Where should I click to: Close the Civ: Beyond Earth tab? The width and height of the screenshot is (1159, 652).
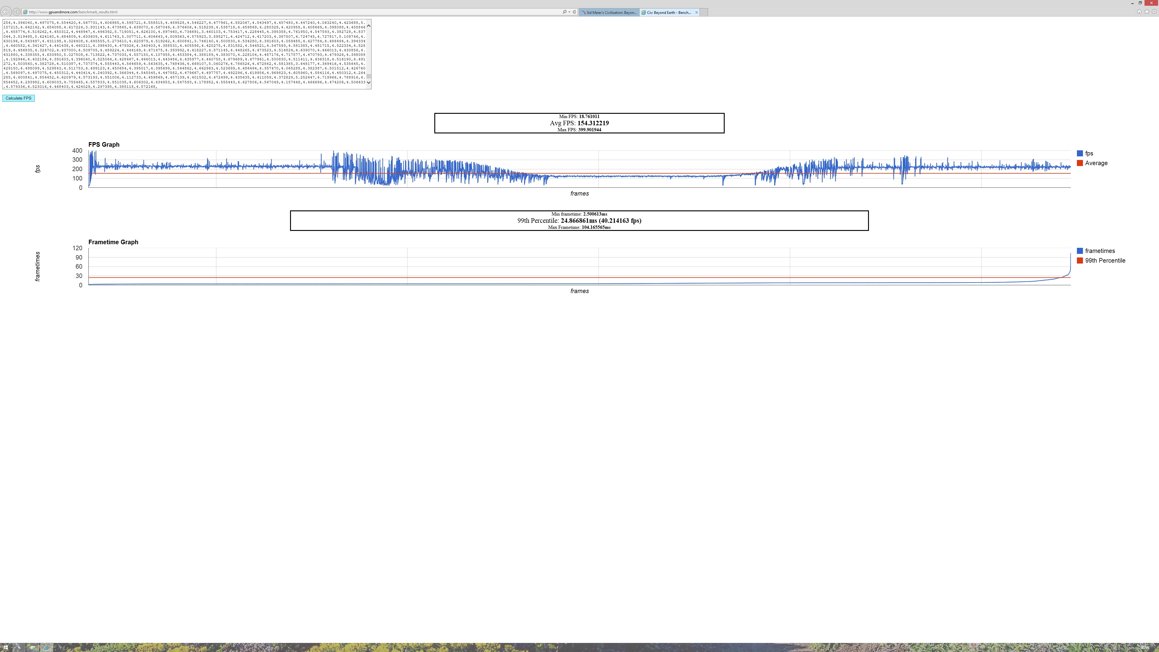pos(697,13)
